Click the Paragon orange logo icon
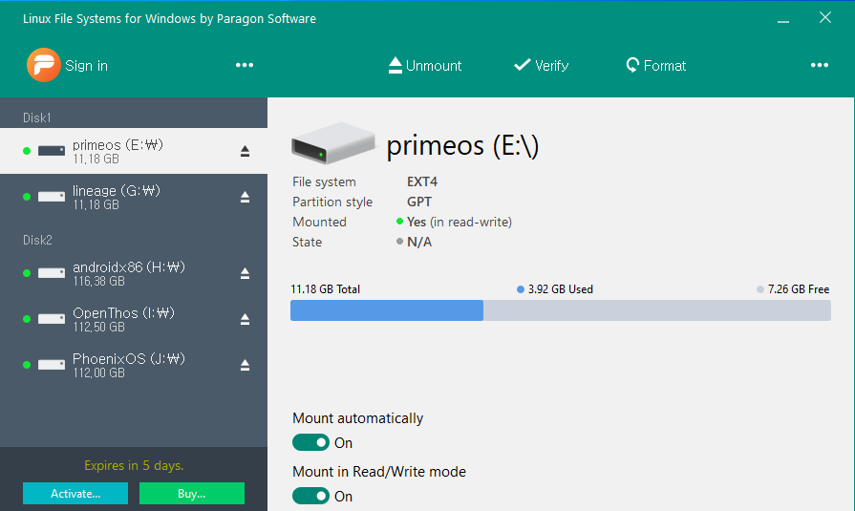 pos(44,65)
